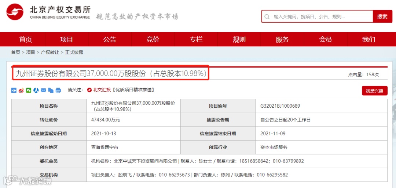Open 竞价 navigation menu

tap(153, 39)
